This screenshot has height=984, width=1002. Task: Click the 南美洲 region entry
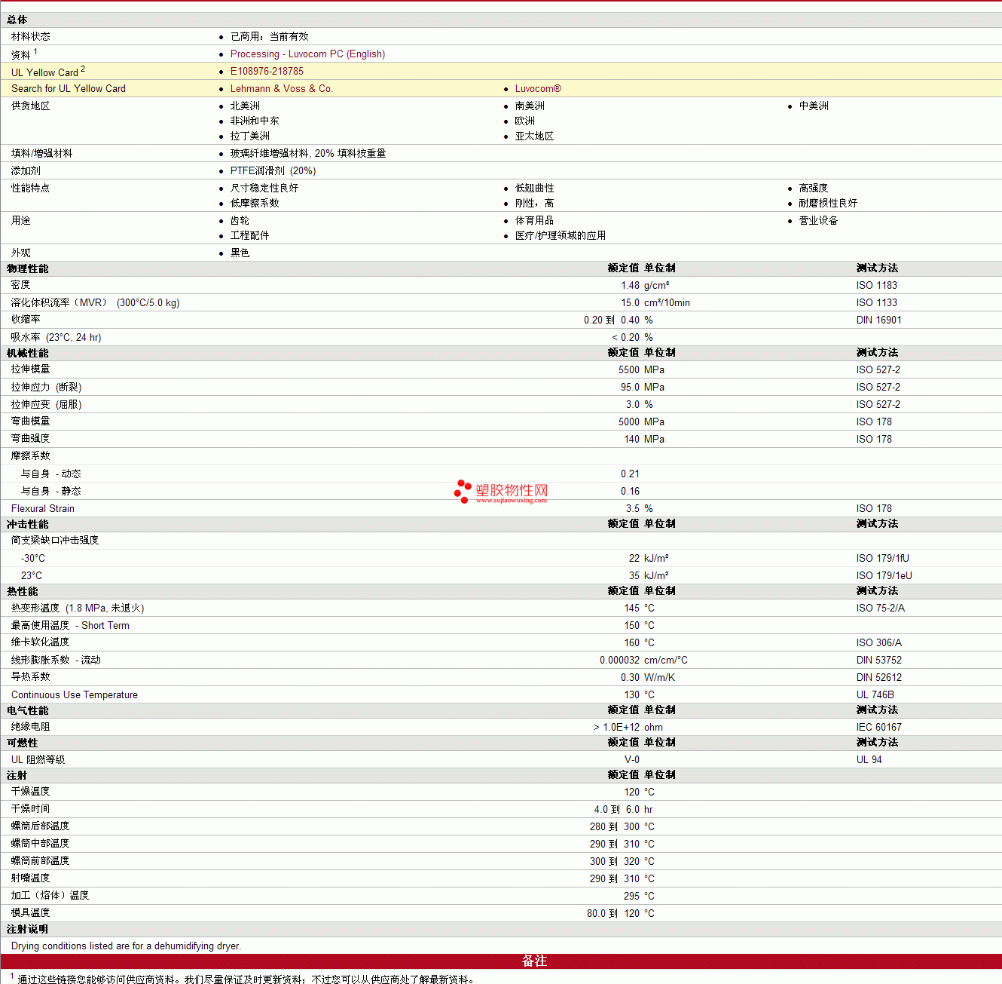point(530,106)
